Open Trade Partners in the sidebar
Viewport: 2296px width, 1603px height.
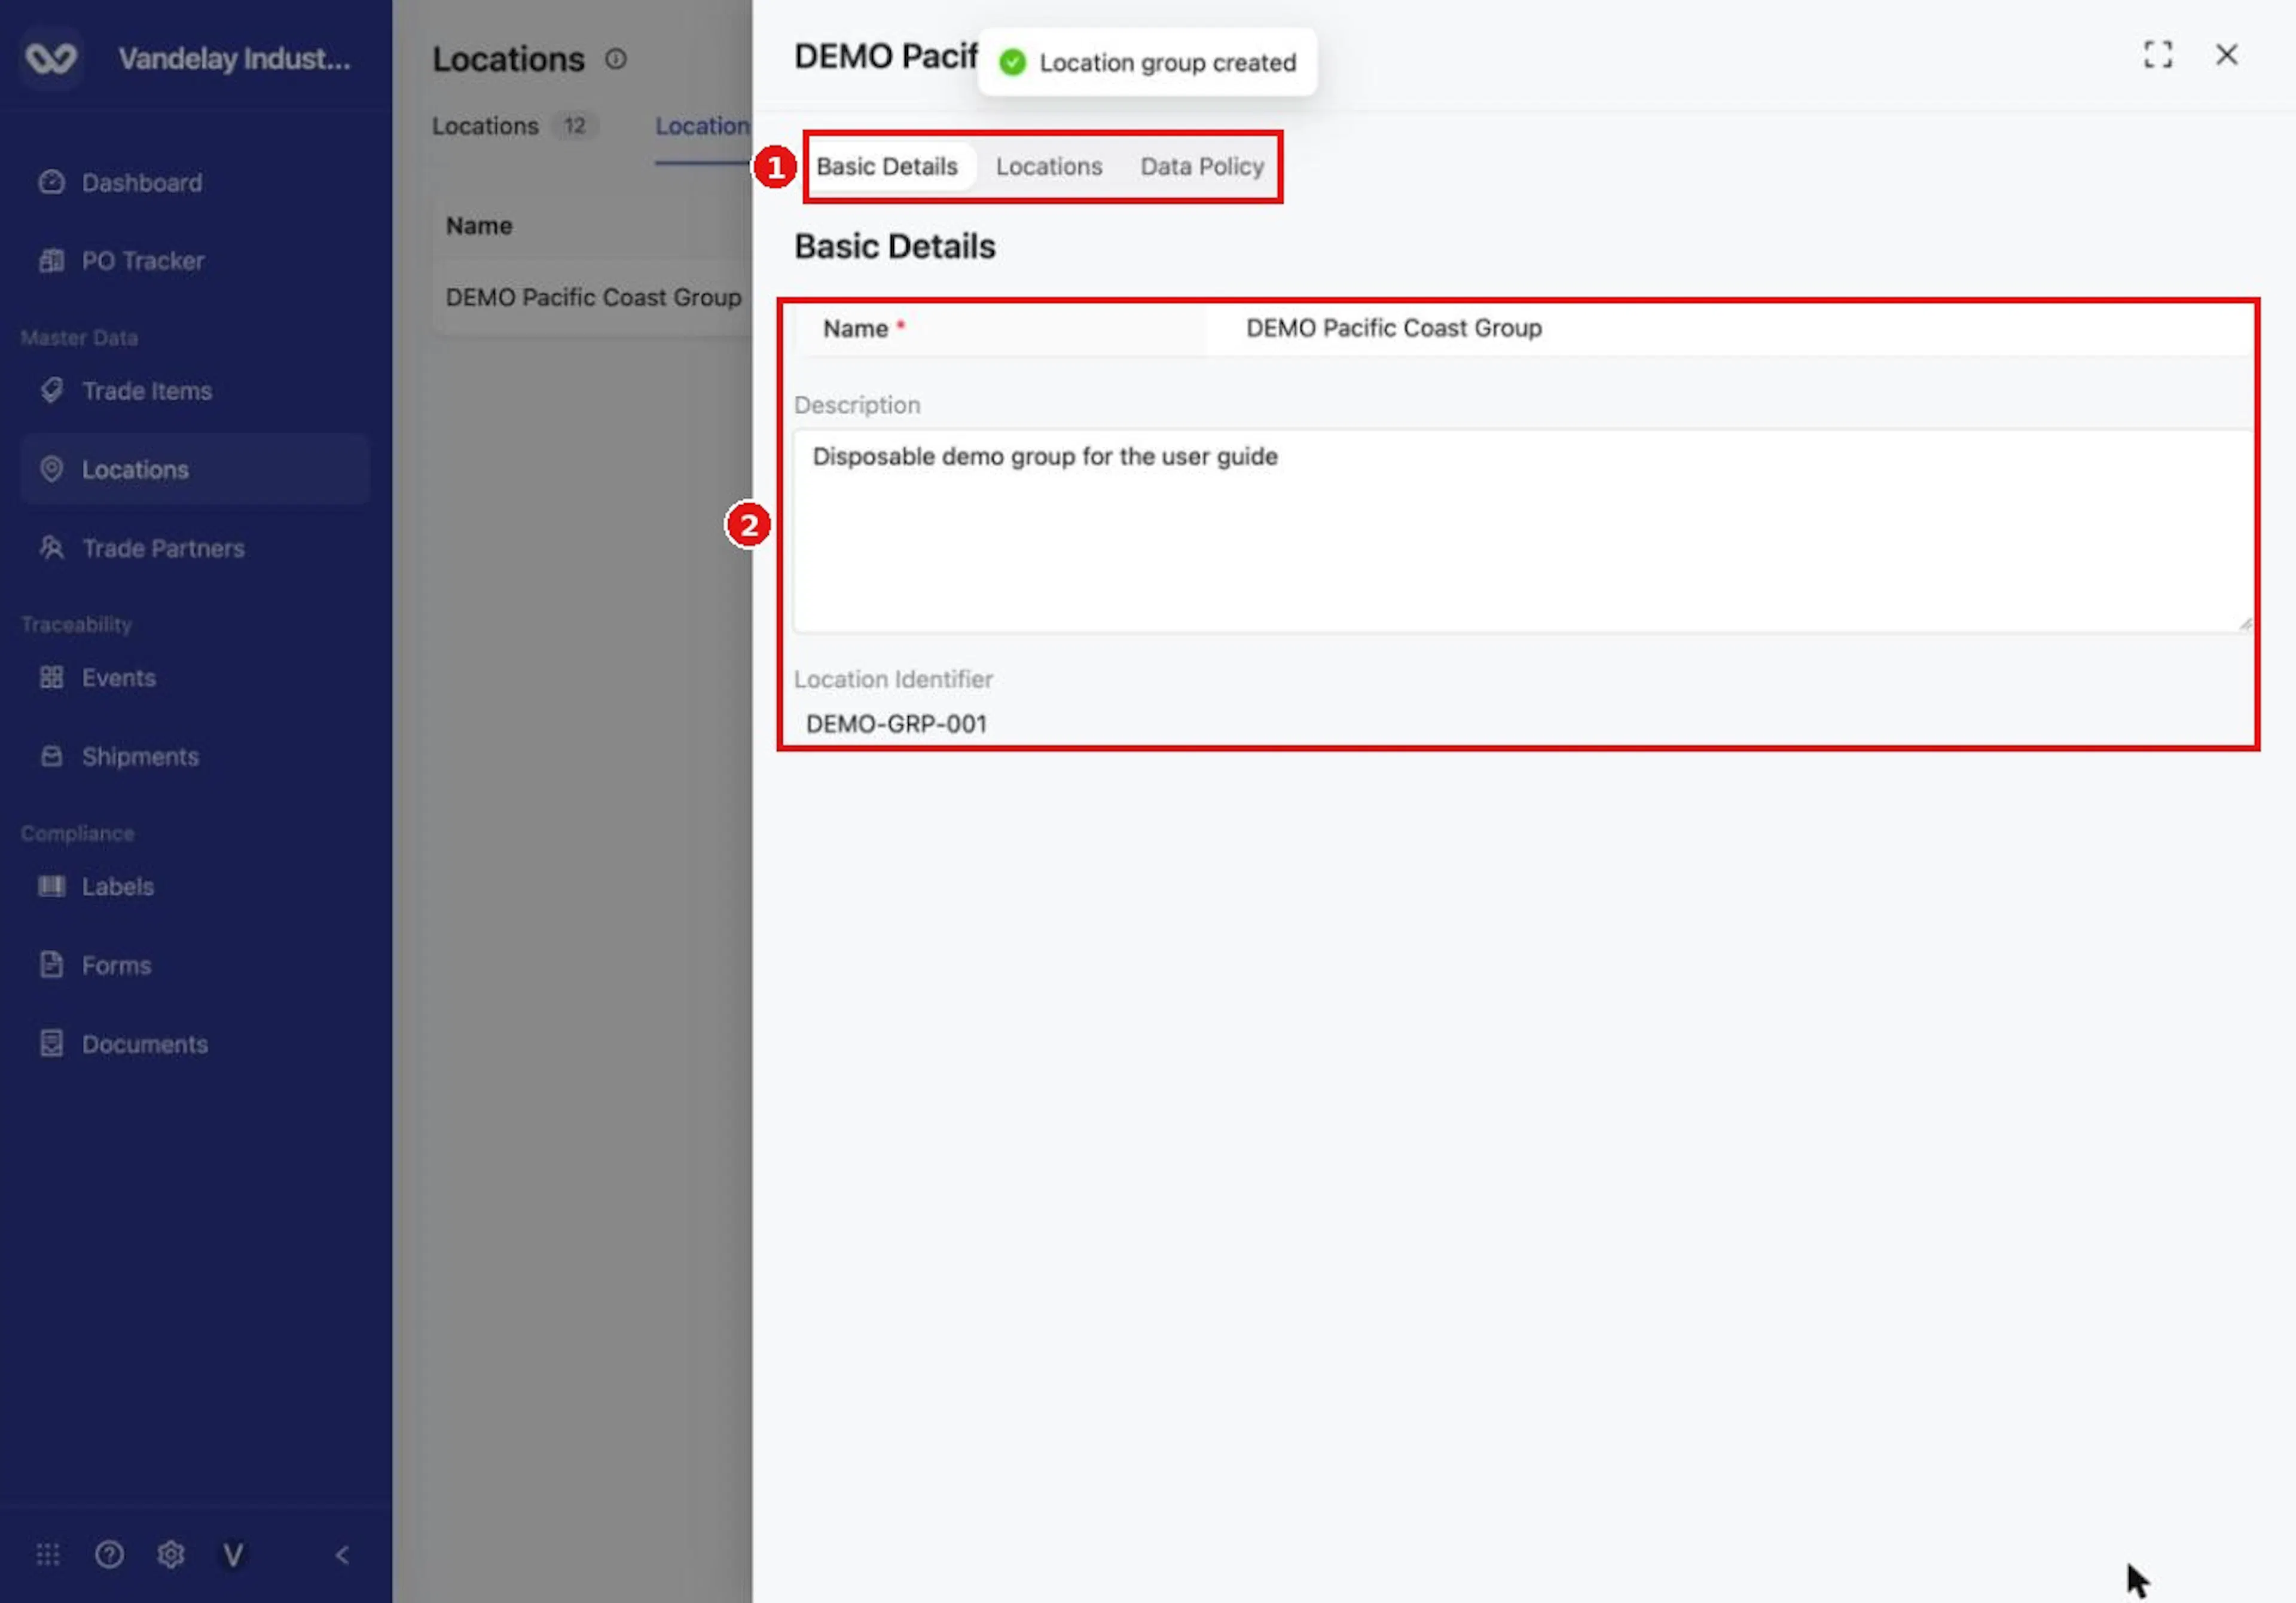tap(195, 547)
